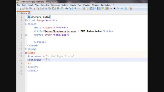Screen dimensions: 164x92
Task: Open the Macro menu
Action: (73, 5)
